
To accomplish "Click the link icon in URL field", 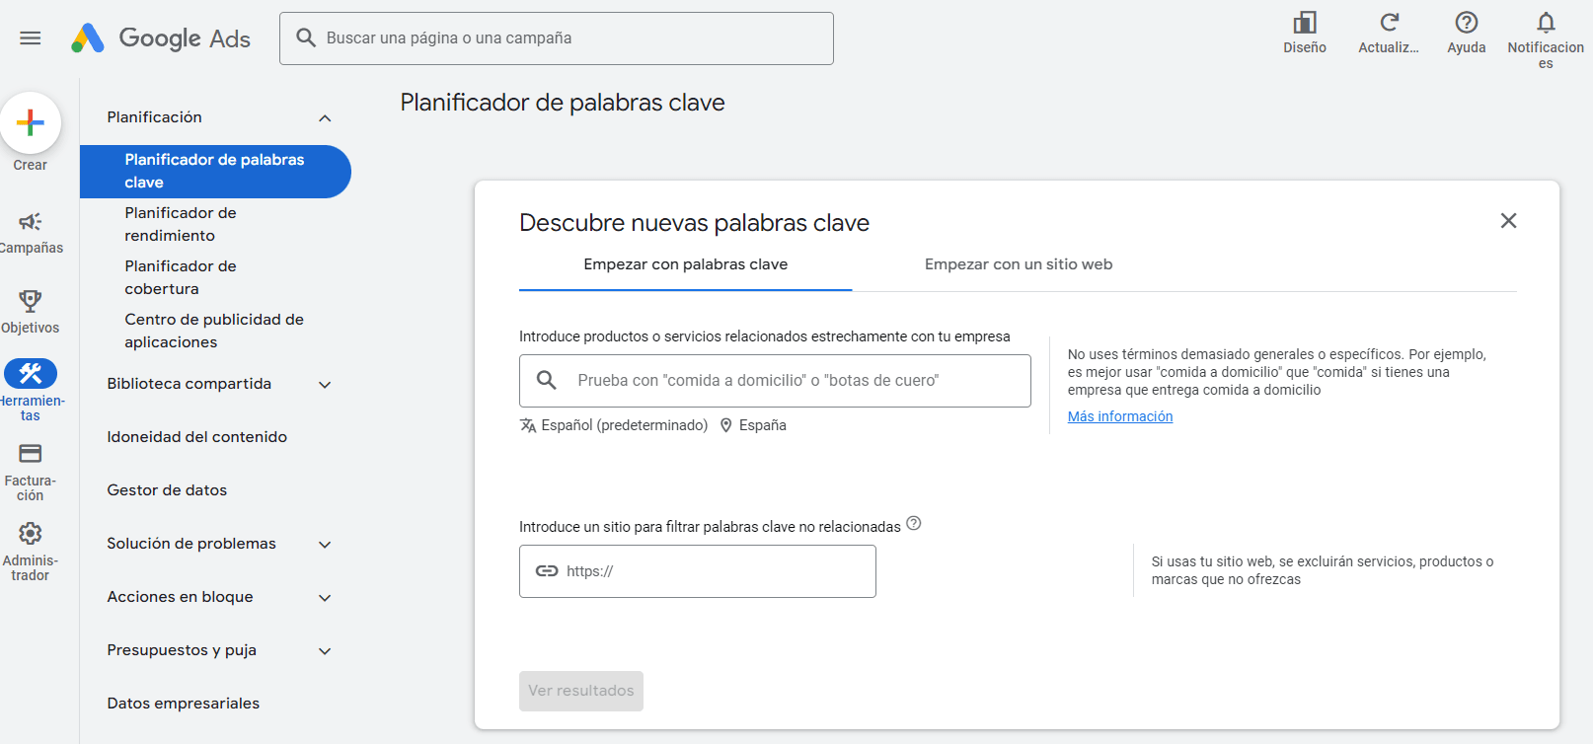I will coord(547,571).
